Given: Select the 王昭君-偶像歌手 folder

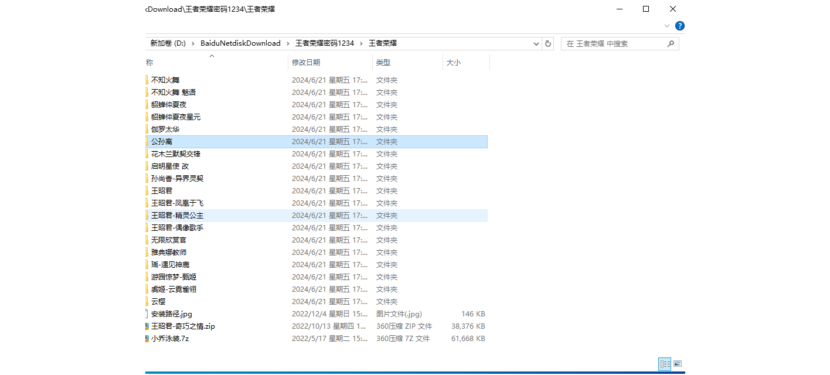Looking at the screenshot, I should click(x=178, y=227).
